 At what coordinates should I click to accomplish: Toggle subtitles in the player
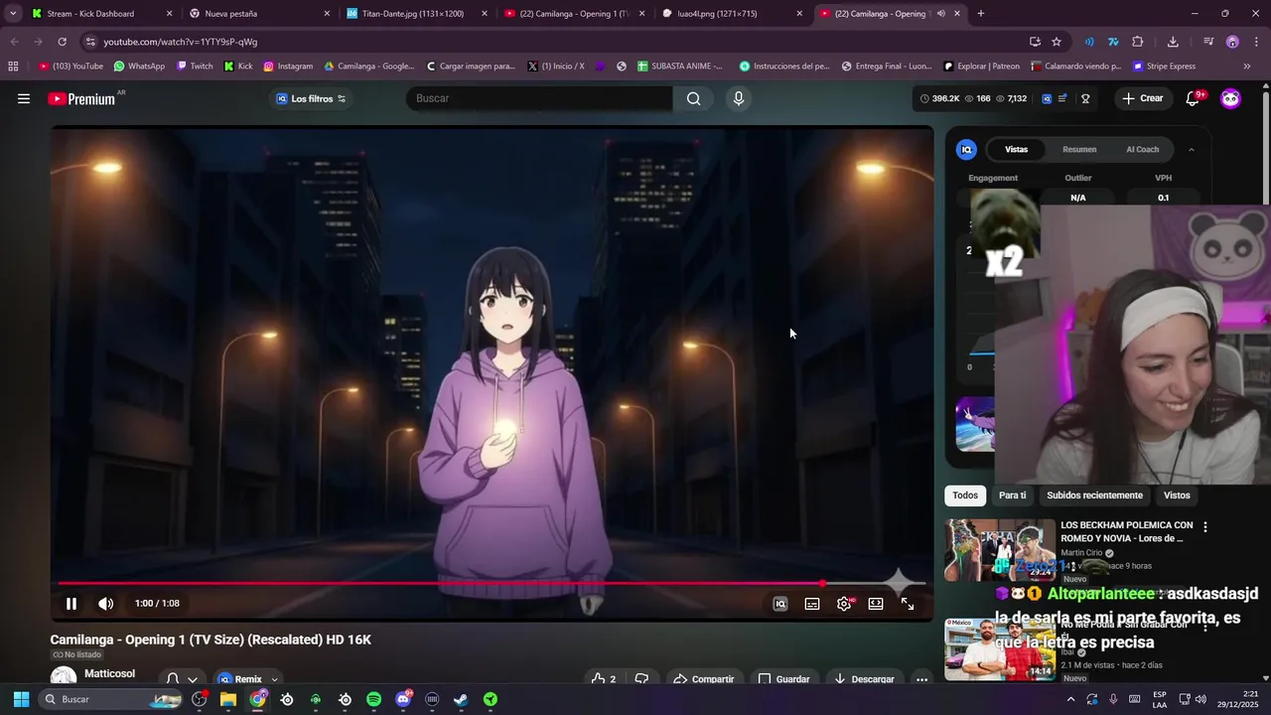[812, 604]
